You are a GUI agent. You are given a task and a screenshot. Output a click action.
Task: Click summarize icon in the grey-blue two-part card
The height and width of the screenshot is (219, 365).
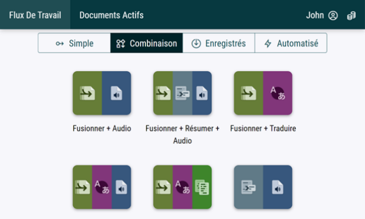click(x=248, y=187)
